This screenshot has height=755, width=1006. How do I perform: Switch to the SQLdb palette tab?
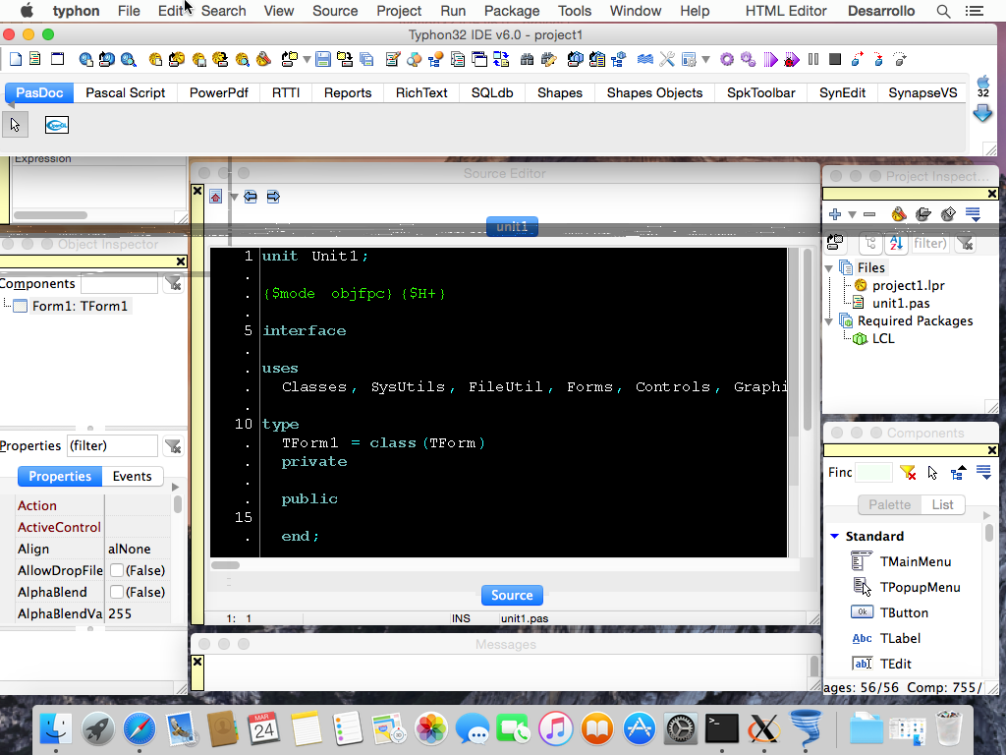[x=492, y=92]
